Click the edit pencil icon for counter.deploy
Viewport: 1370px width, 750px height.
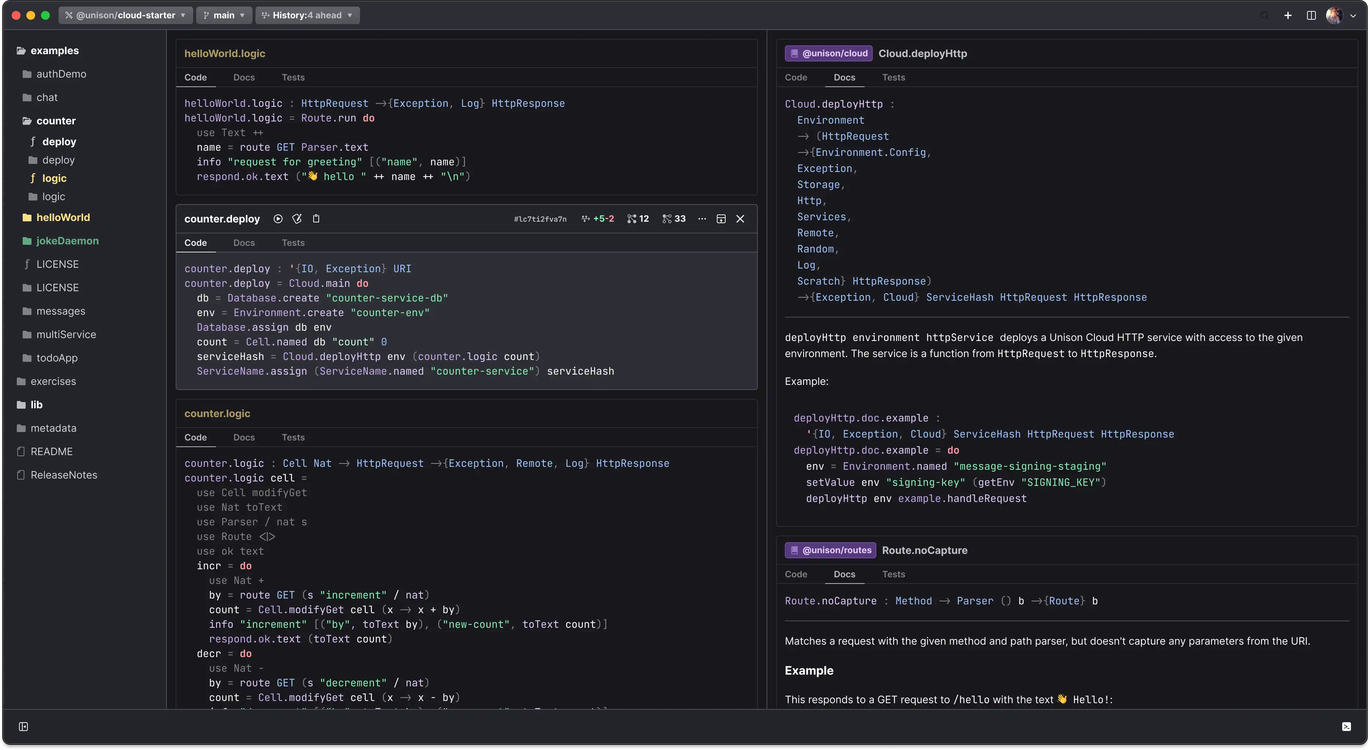coord(297,219)
